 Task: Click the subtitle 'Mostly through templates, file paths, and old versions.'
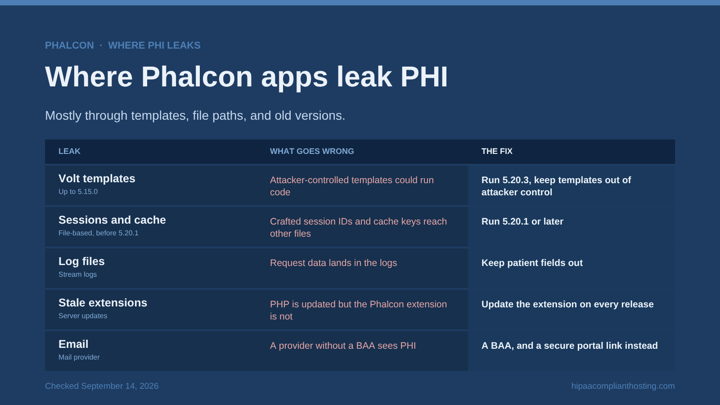coord(195,116)
